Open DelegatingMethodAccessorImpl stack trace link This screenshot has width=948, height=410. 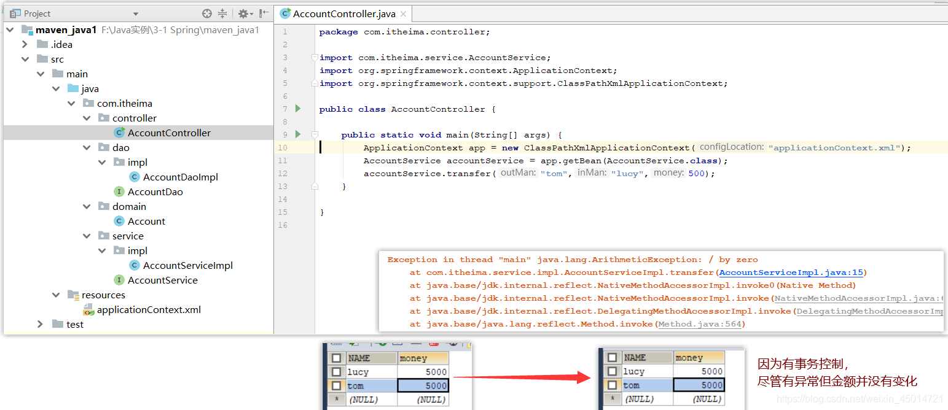pos(869,311)
